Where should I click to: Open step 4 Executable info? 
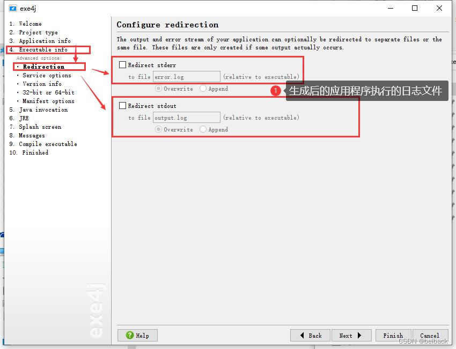pyautogui.click(x=39, y=50)
